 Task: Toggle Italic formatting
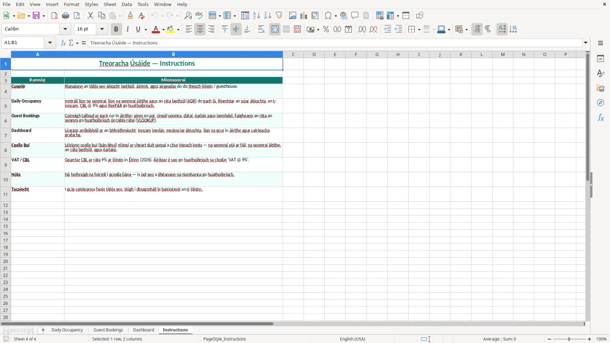point(127,29)
